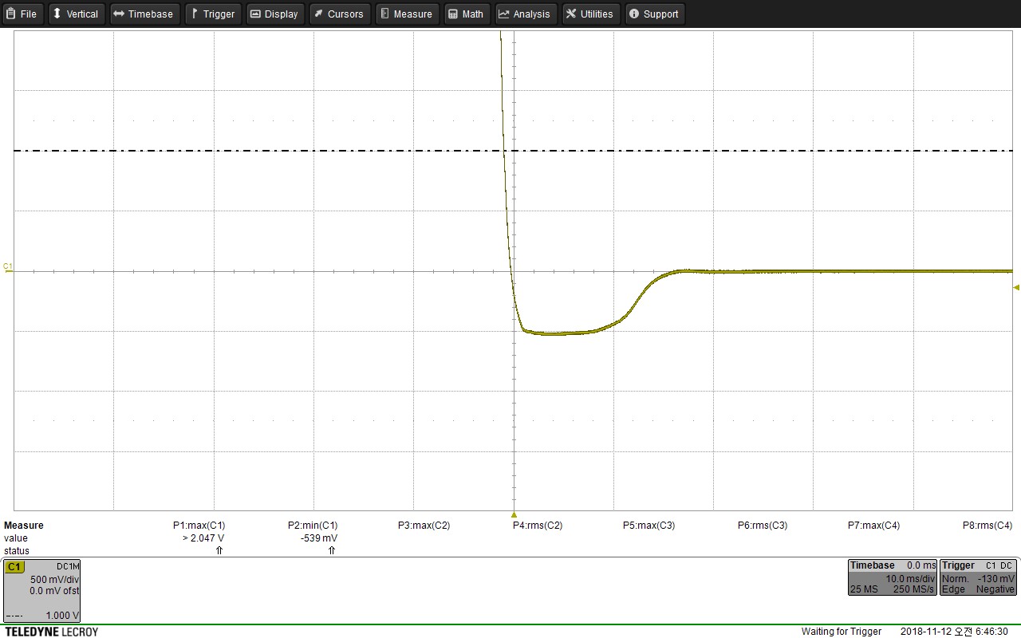
Task: Click the 10.0 ms/div timebase value
Action: pyautogui.click(x=910, y=578)
